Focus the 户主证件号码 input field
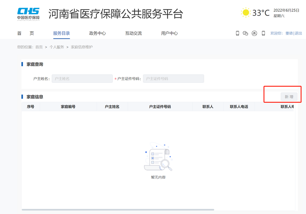The height and width of the screenshot is (214, 306). tap(173, 78)
